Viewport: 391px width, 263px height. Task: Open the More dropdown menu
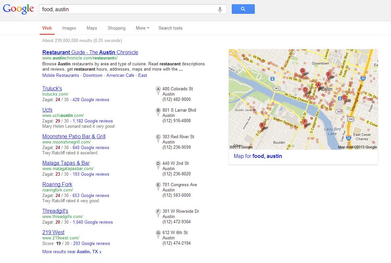pos(142,28)
